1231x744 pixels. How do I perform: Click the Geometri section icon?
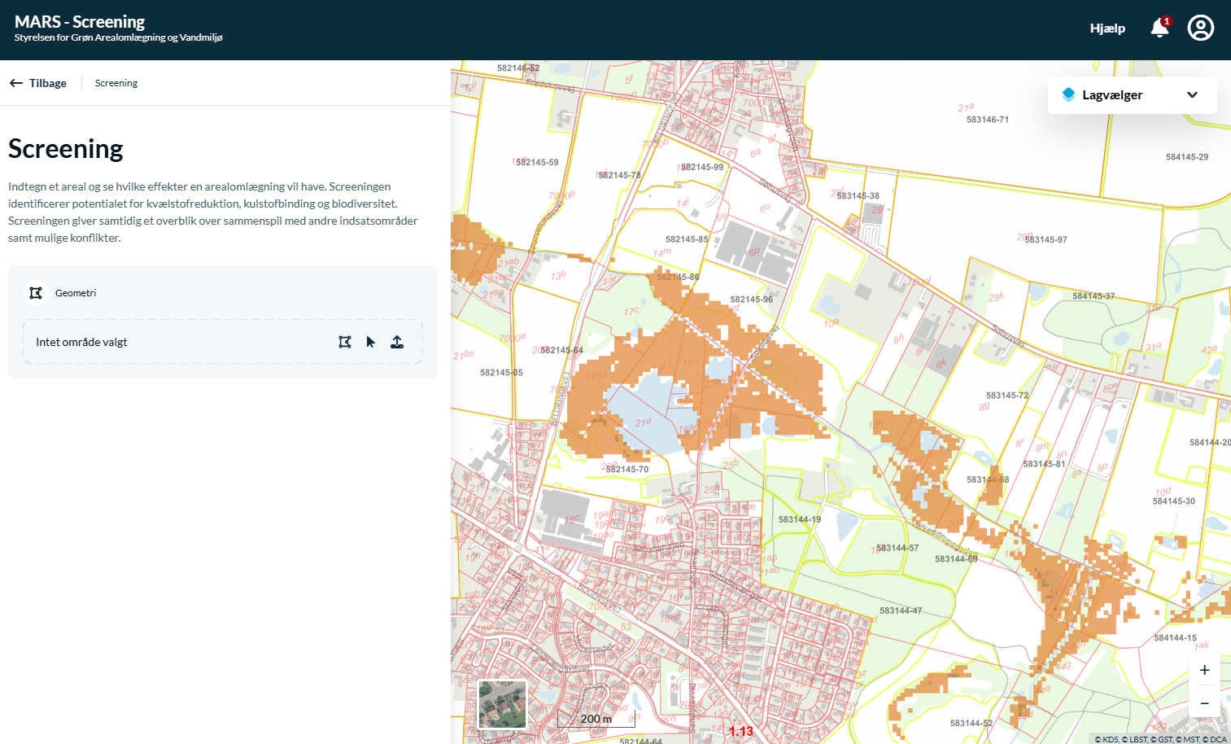pyautogui.click(x=36, y=293)
